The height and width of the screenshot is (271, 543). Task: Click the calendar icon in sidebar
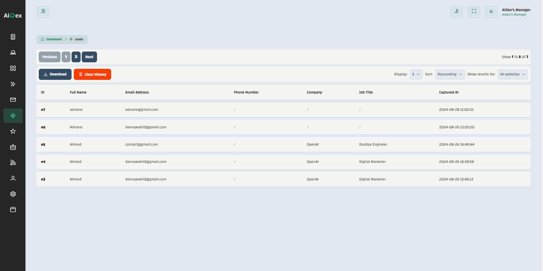[13, 147]
